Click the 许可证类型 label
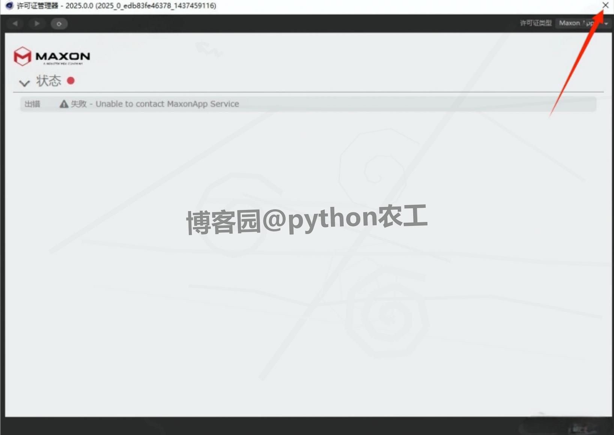This screenshot has height=435, width=614. coord(535,23)
